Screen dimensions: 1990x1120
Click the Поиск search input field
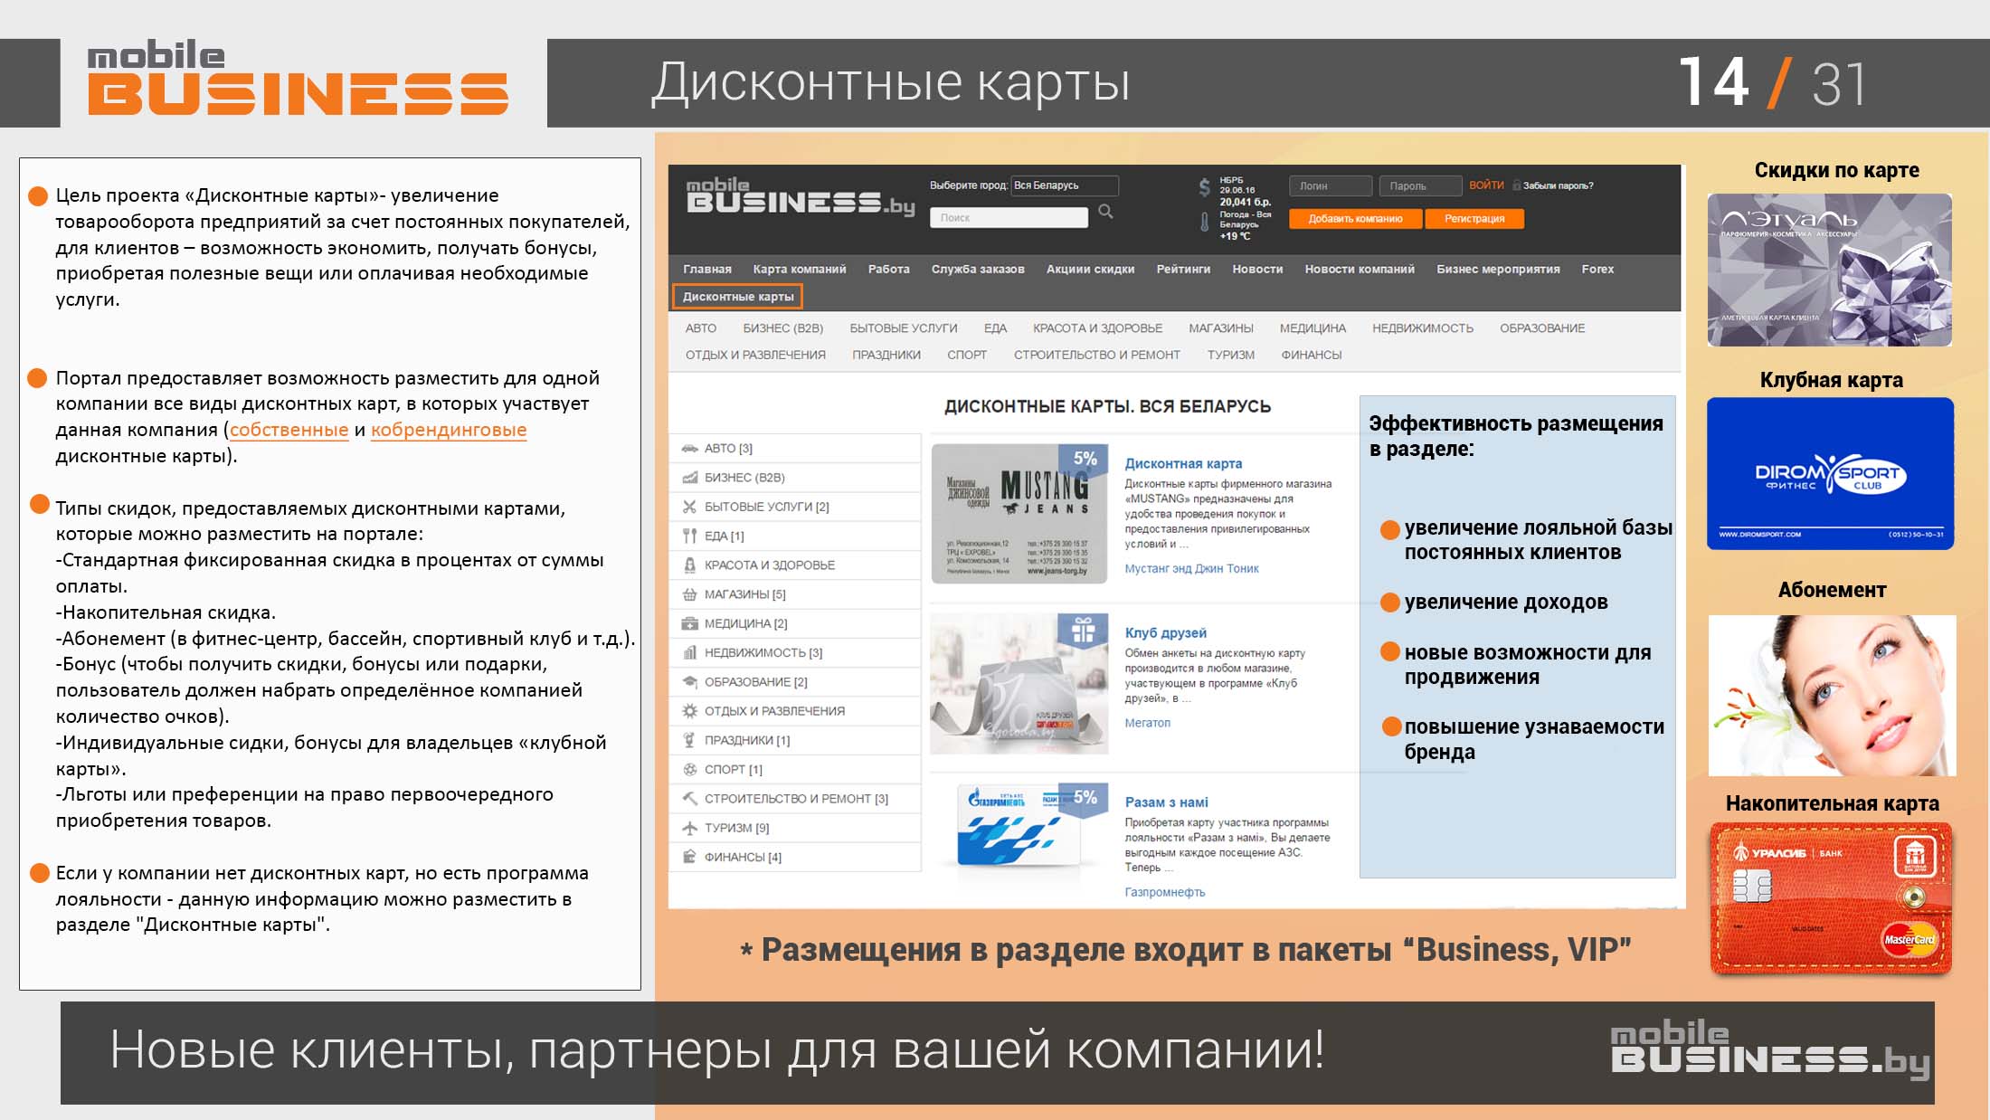click(x=1008, y=218)
